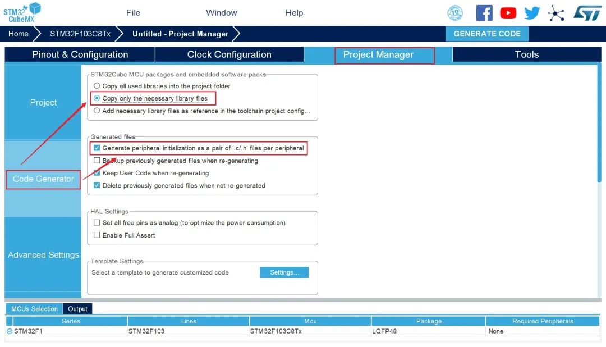This screenshot has height=347, width=606.
Task: Open the YouTube icon link
Action: pyautogui.click(x=508, y=13)
